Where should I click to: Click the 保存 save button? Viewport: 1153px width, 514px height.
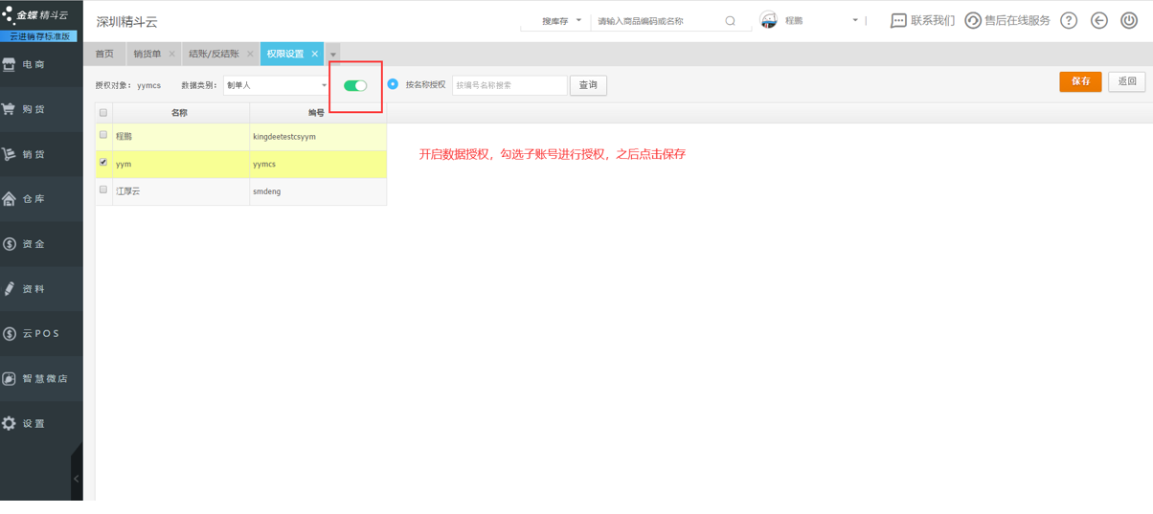pos(1080,82)
